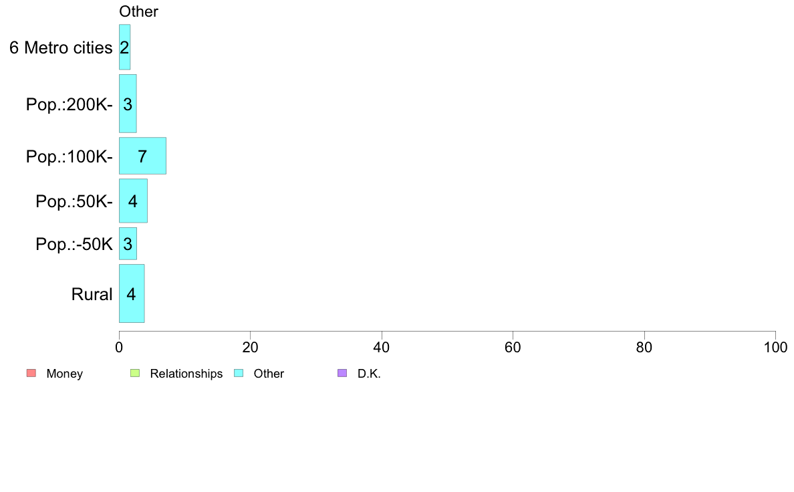Click the Rural bar showing 4
Image resolution: width=794 pixels, height=492 pixels.
tap(132, 293)
